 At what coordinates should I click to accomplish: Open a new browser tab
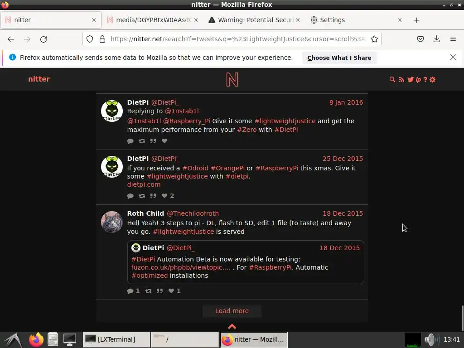pos(417,20)
